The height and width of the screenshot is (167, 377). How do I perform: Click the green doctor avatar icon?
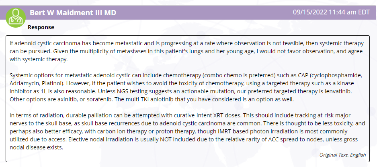click(x=16, y=18)
